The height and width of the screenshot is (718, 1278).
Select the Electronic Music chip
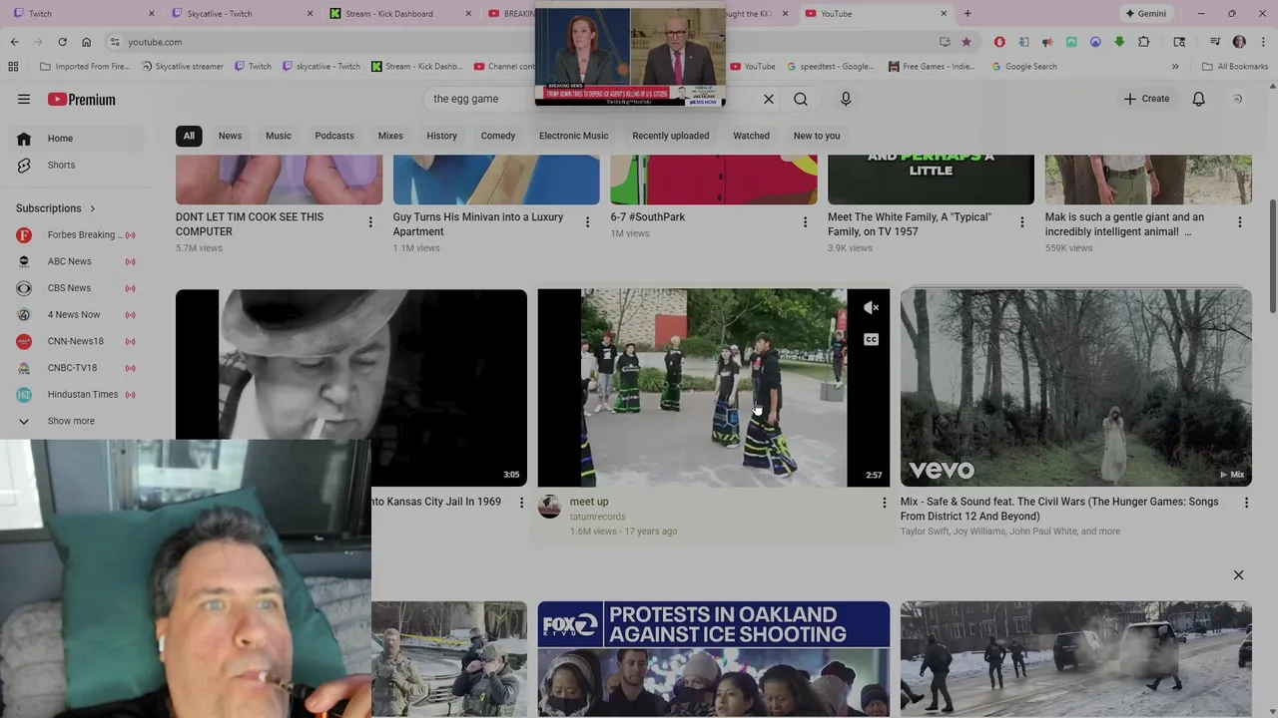[x=573, y=136]
